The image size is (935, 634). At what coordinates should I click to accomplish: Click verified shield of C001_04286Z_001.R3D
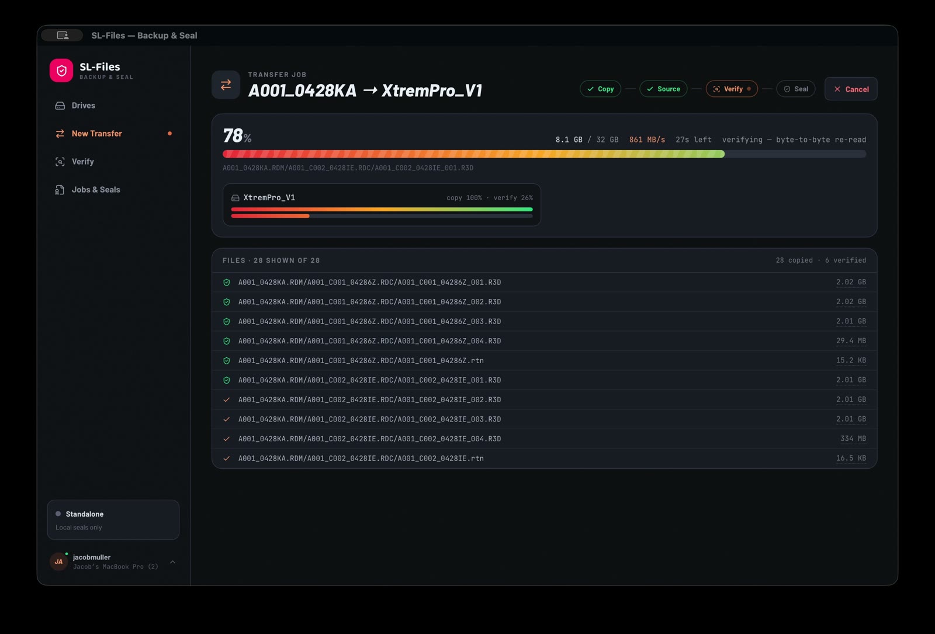227,283
